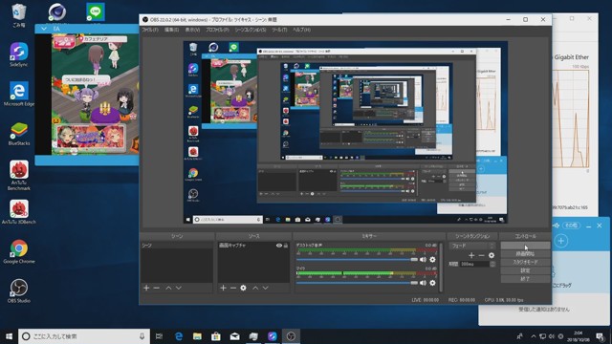Image resolution: width=612 pixels, height=344 pixels.
Task: Add a new source with plus icon
Action: (x=223, y=288)
